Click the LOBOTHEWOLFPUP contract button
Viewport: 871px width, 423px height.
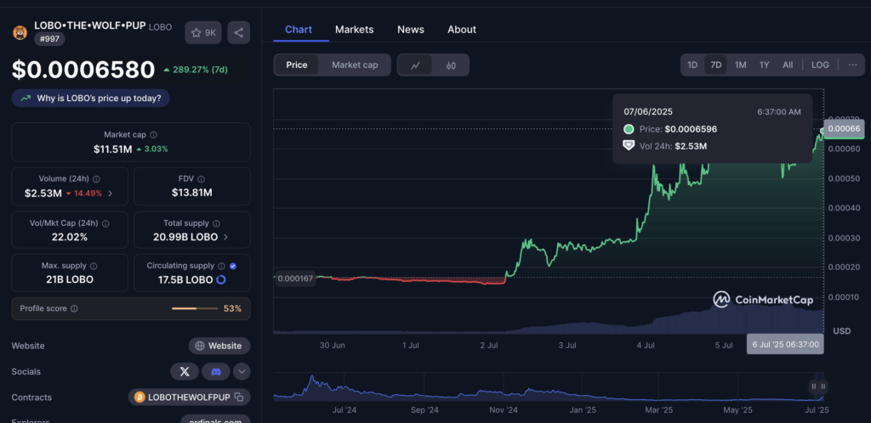coord(189,397)
